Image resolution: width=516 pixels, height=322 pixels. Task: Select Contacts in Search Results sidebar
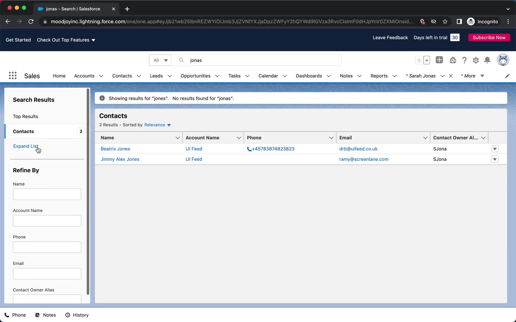click(x=45, y=131)
